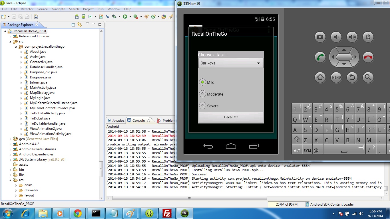Click the emulator Home hardware button
This screenshot has height=219, width=390.
[320, 77]
